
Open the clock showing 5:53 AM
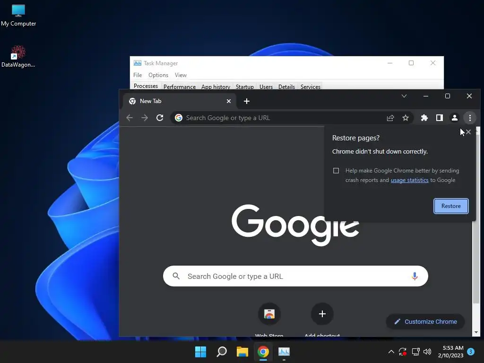click(450, 352)
